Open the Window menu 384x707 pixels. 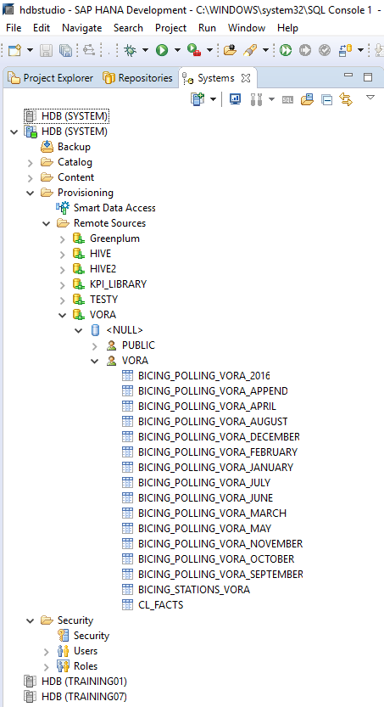247,28
